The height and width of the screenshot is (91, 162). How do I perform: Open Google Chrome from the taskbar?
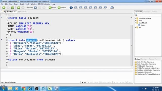24,89
